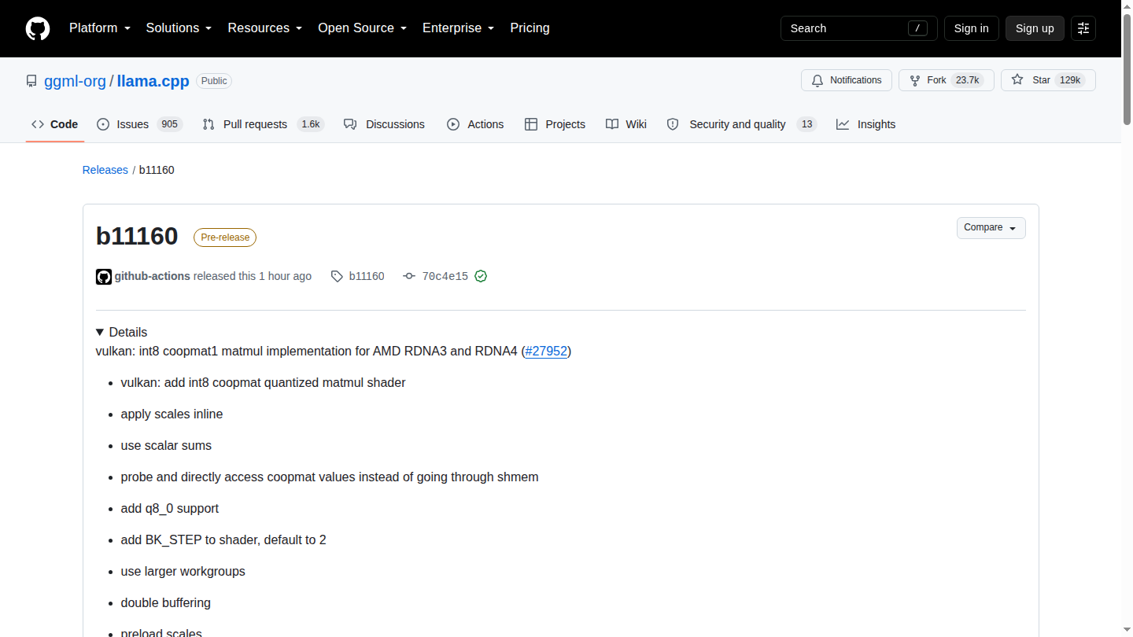Open the Enterprise dropdown menu
Screen dimensions: 1133x637
point(459,28)
